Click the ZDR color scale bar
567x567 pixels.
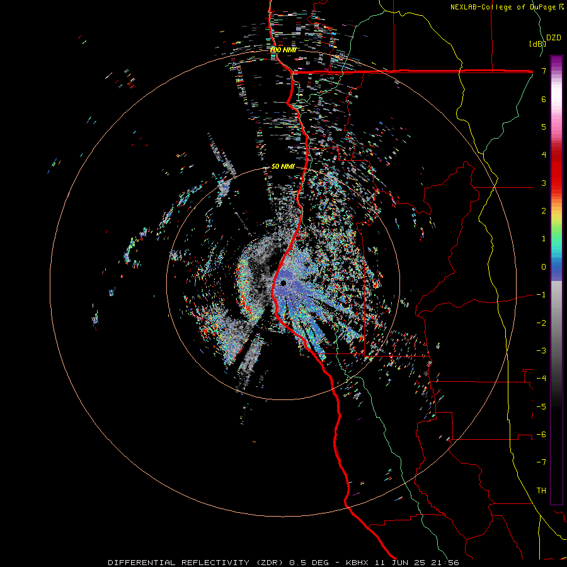556,280
